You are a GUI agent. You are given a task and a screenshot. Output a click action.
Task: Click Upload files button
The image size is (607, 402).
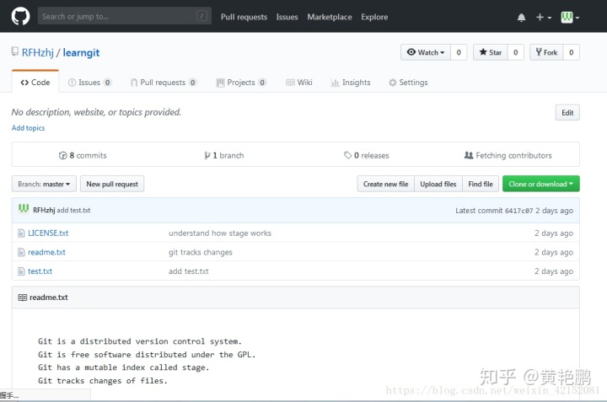(x=438, y=184)
